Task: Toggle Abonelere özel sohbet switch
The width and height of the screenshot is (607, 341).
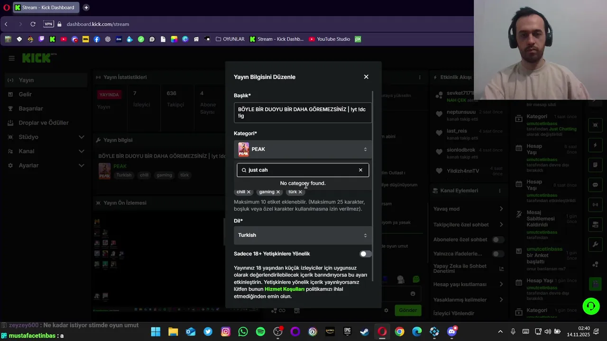Action: point(498,240)
